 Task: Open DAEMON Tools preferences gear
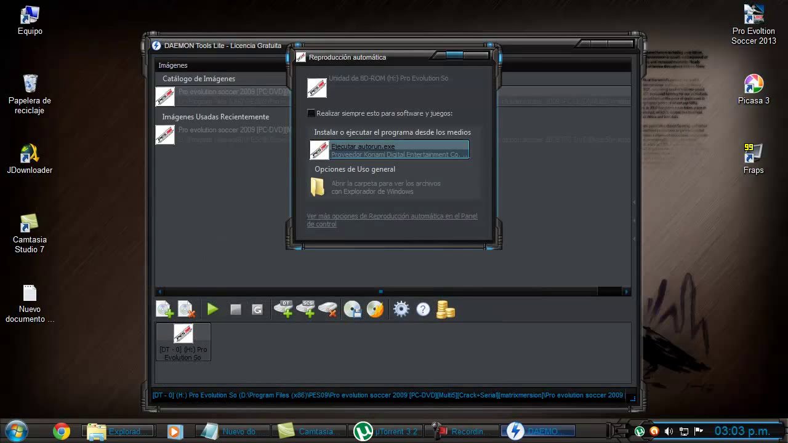401,309
